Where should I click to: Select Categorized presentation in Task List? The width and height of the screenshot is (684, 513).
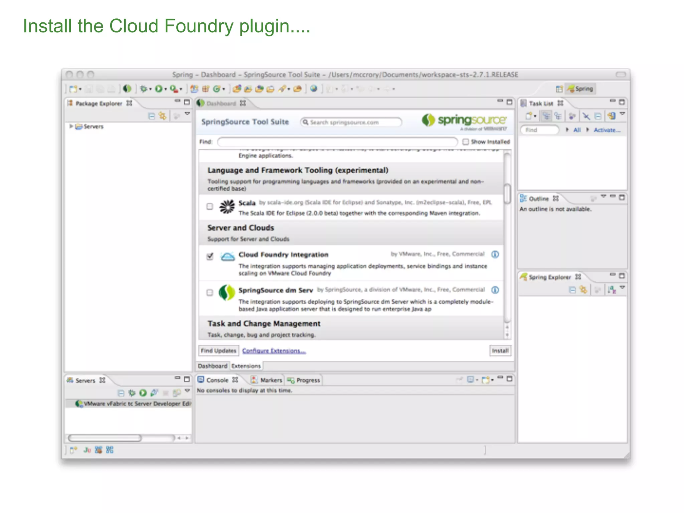click(x=546, y=116)
